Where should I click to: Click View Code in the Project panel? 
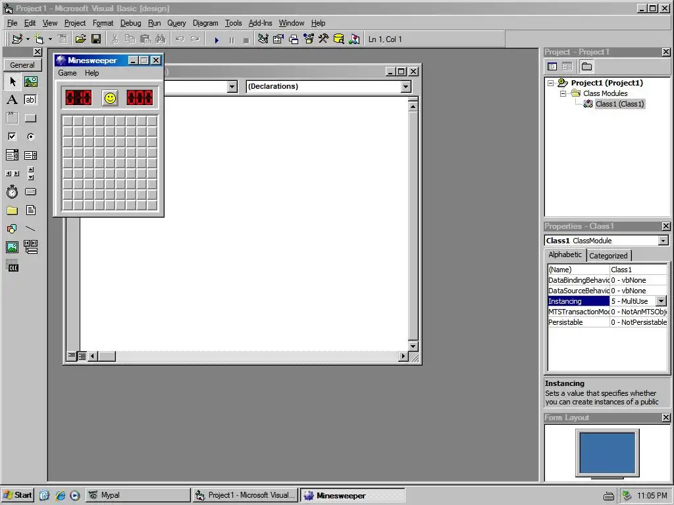[552, 66]
